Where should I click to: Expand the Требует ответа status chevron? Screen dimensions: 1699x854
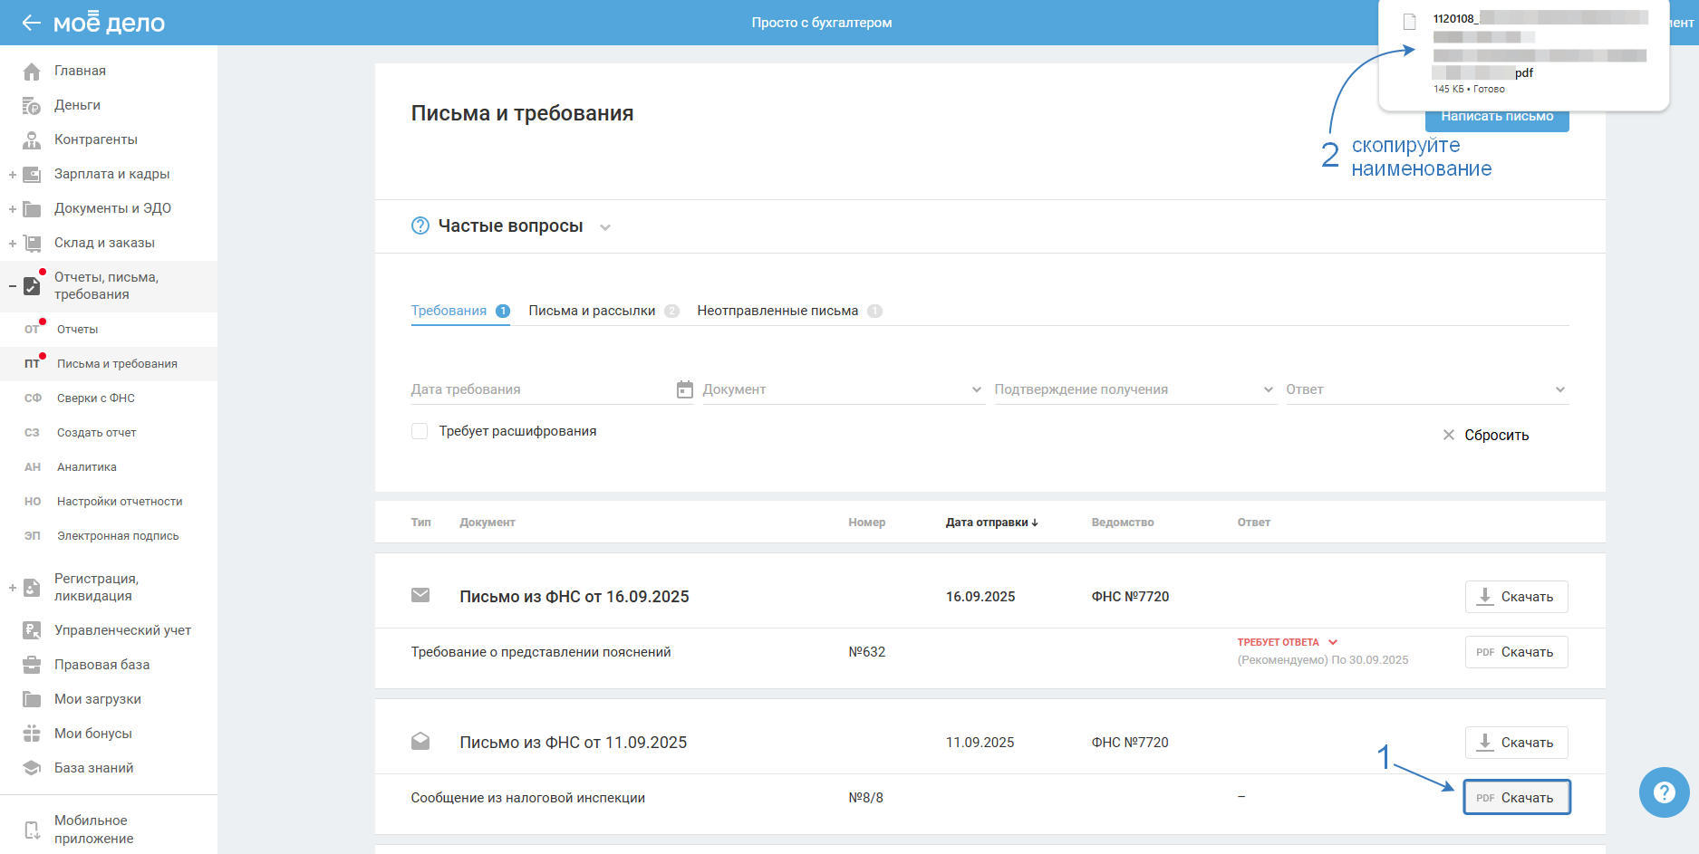click(1333, 642)
